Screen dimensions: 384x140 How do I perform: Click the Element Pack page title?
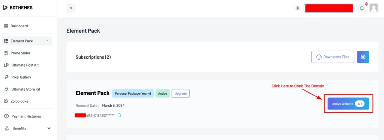pos(83,31)
